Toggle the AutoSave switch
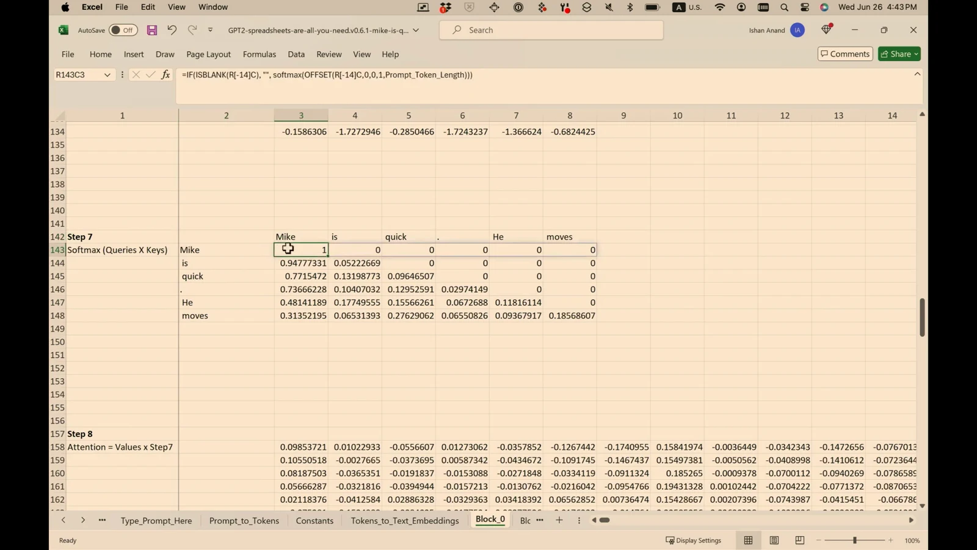The image size is (977, 550). point(123,30)
